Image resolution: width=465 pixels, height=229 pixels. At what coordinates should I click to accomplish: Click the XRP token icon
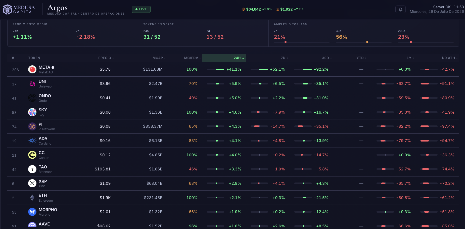[x=32, y=183]
